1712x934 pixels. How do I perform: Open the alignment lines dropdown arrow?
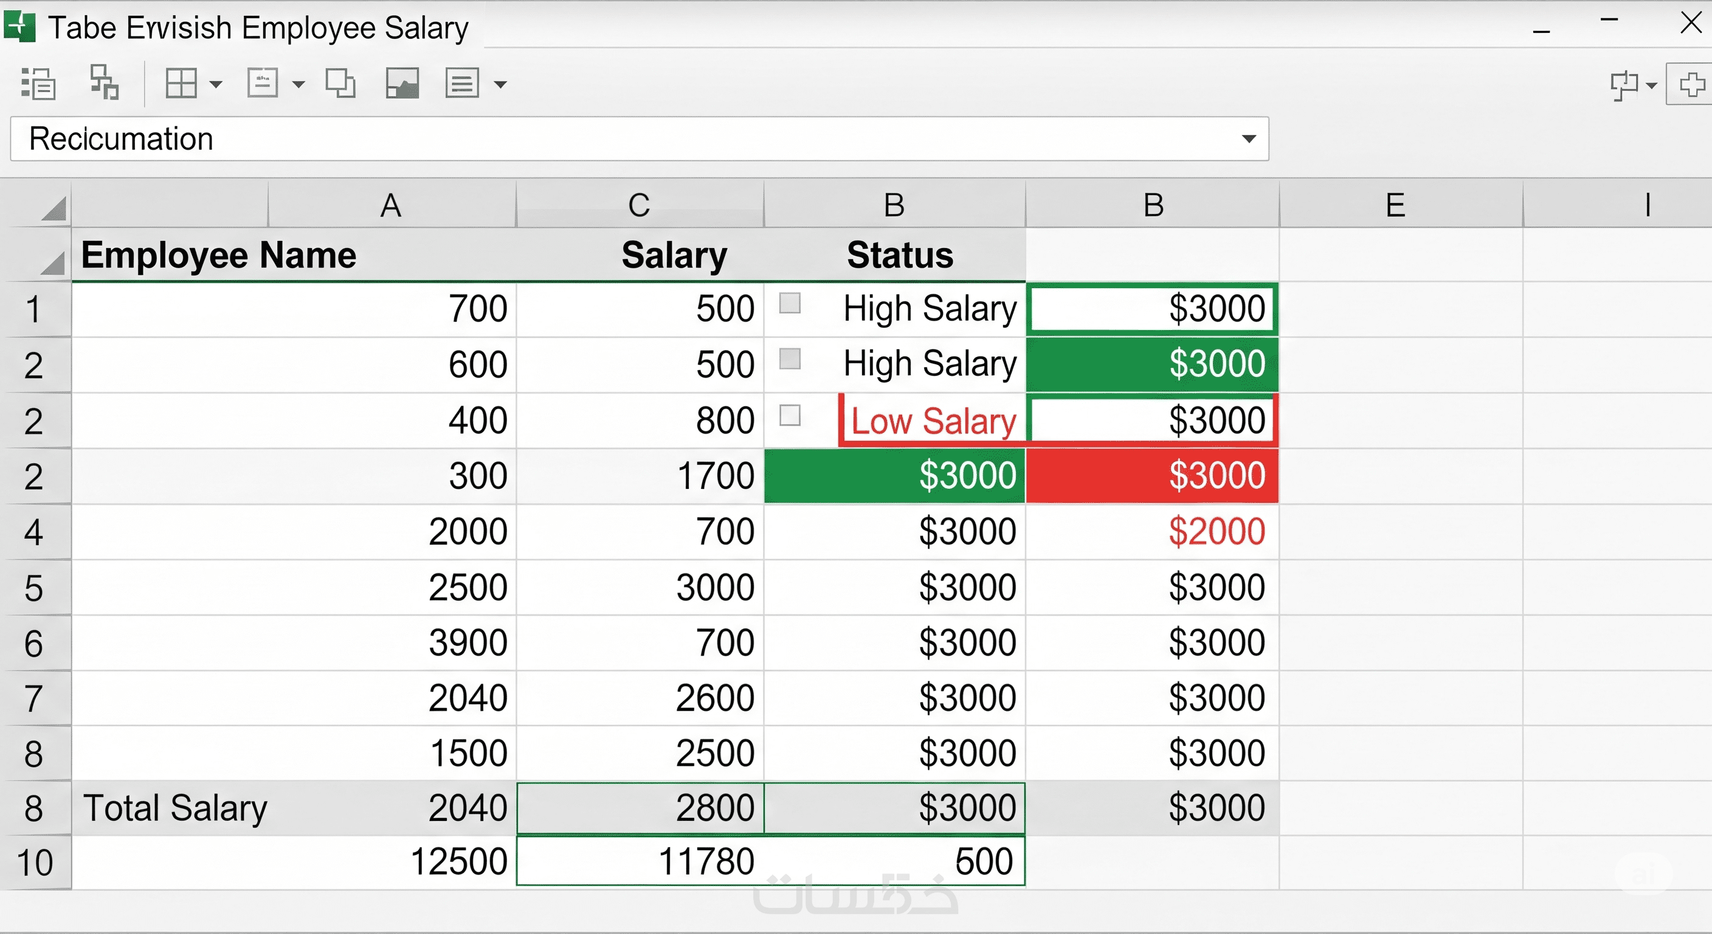coord(501,85)
